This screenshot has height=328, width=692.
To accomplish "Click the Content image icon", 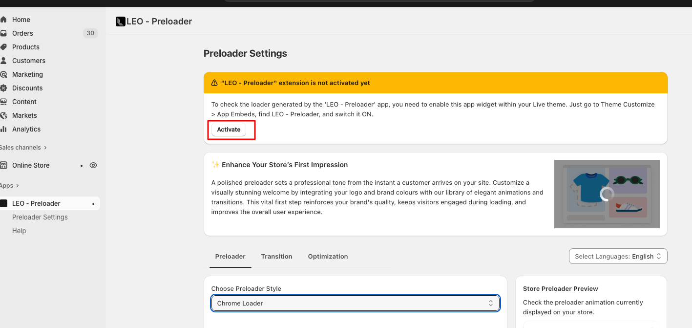I will (x=3, y=102).
